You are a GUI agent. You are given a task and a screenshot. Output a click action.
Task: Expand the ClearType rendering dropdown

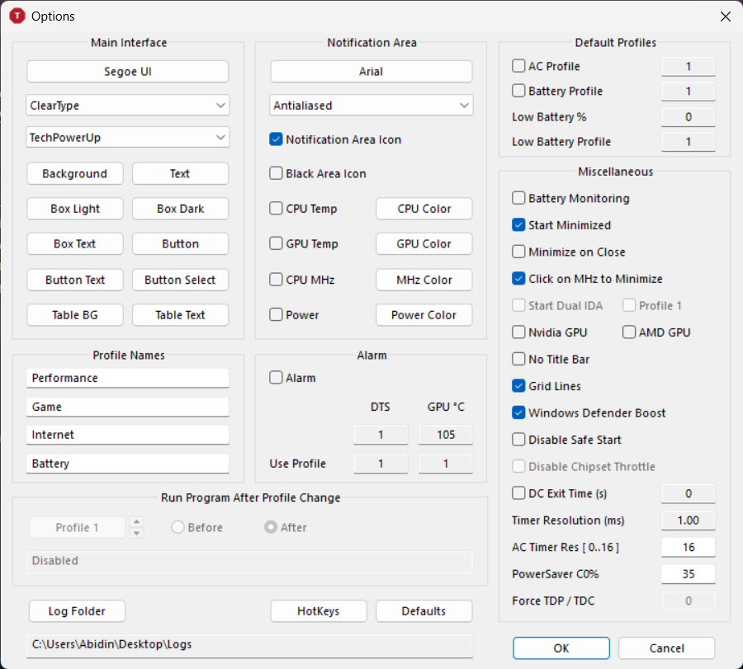pyautogui.click(x=127, y=105)
